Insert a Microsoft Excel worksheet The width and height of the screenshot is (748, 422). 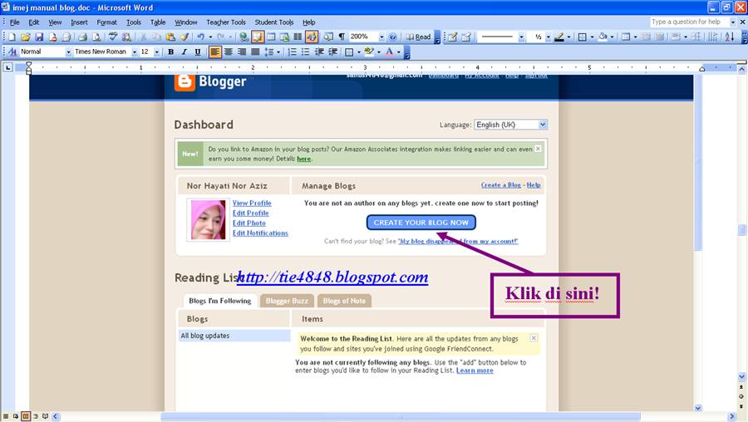pyautogui.click(x=284, y=37)
